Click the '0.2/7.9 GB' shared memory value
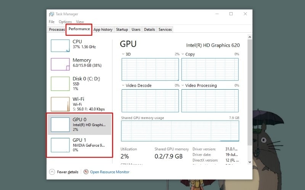The height and width of the screenshot is (190, 305). pyautogui.click(x=169, y=156)
